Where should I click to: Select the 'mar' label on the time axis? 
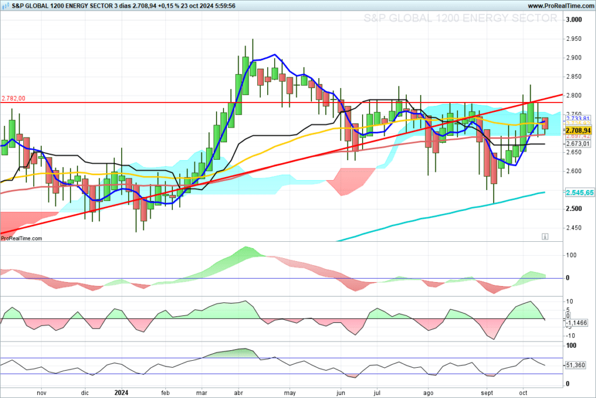tap(201, 393)
